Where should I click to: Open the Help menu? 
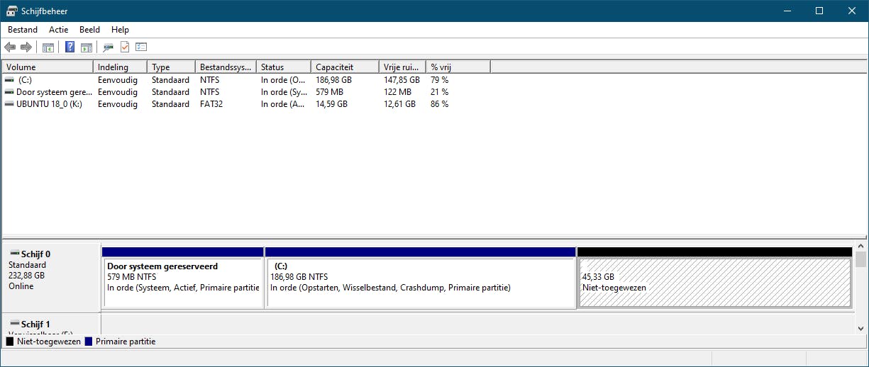click(x=121, y=30)
